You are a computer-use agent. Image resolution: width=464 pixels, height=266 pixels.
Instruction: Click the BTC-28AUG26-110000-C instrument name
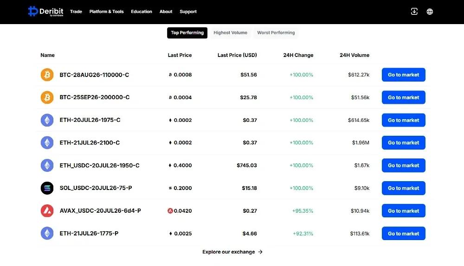(x=94, y=75)
